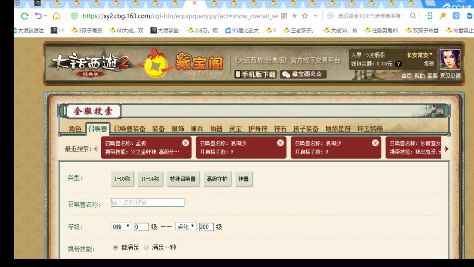Switch to the 粹玉结晶 tab
474x267 pixels.
pos(370,129)
